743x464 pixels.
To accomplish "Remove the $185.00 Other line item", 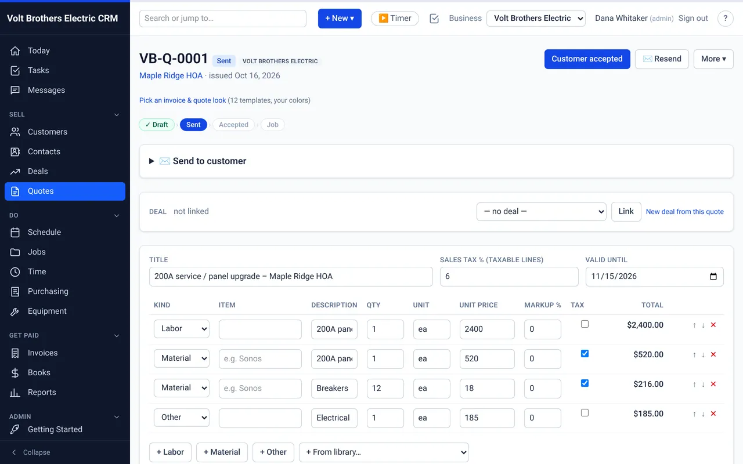I will tap(713, 414).
